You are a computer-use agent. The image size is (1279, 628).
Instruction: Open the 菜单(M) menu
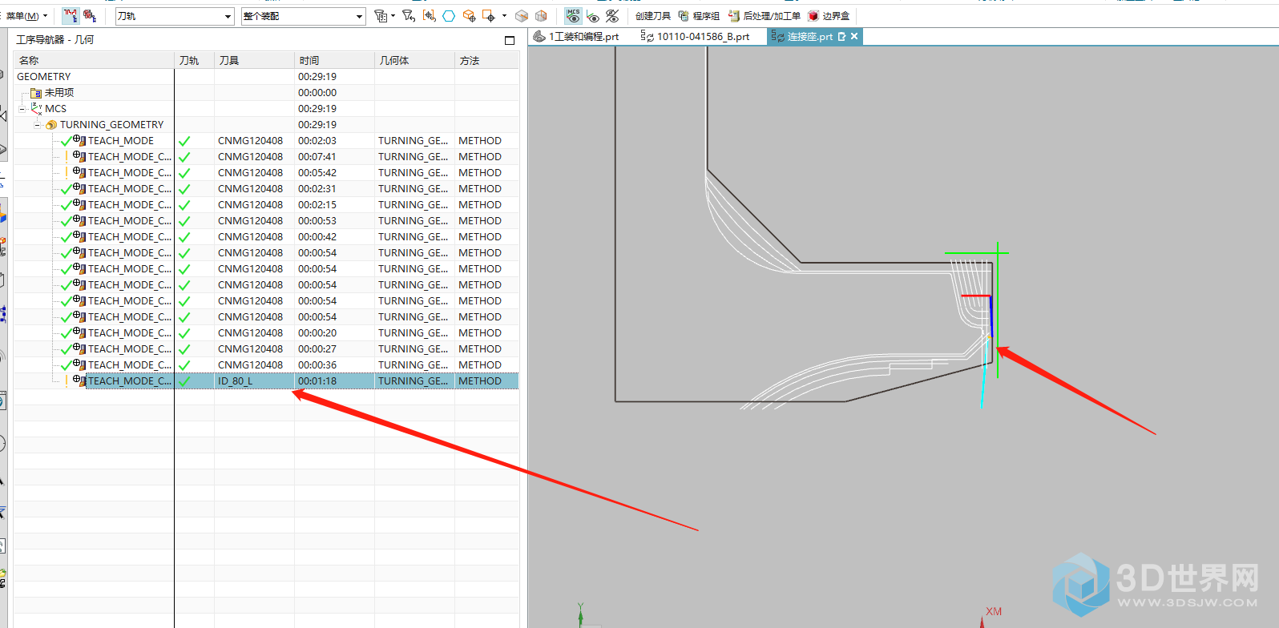[26, 16]
